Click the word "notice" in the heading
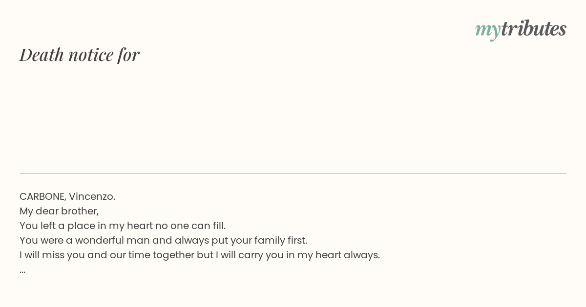The height and width of the screenshot is (307, 586). pos(91,55)
